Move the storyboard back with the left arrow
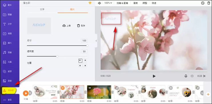 click(30, 93)
